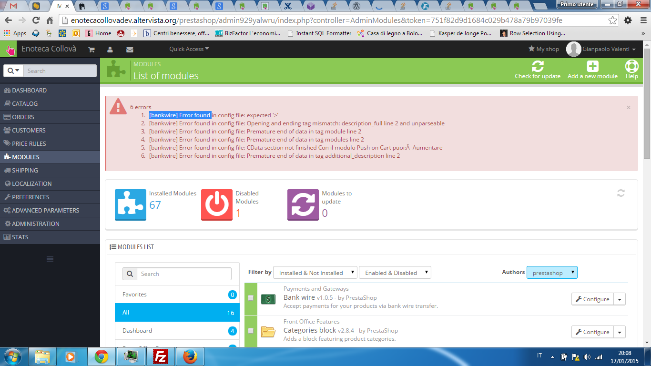
Task: Switch to the Gmail browser tab
Action: [x=14, y=6]
